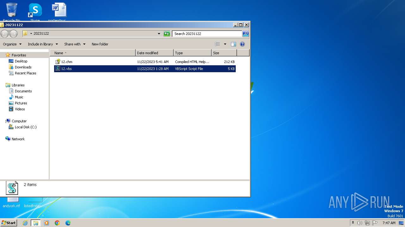This screenshot has width=405, height=227.
Task: Sort by the Type column header
Action: tap(192, 53)
